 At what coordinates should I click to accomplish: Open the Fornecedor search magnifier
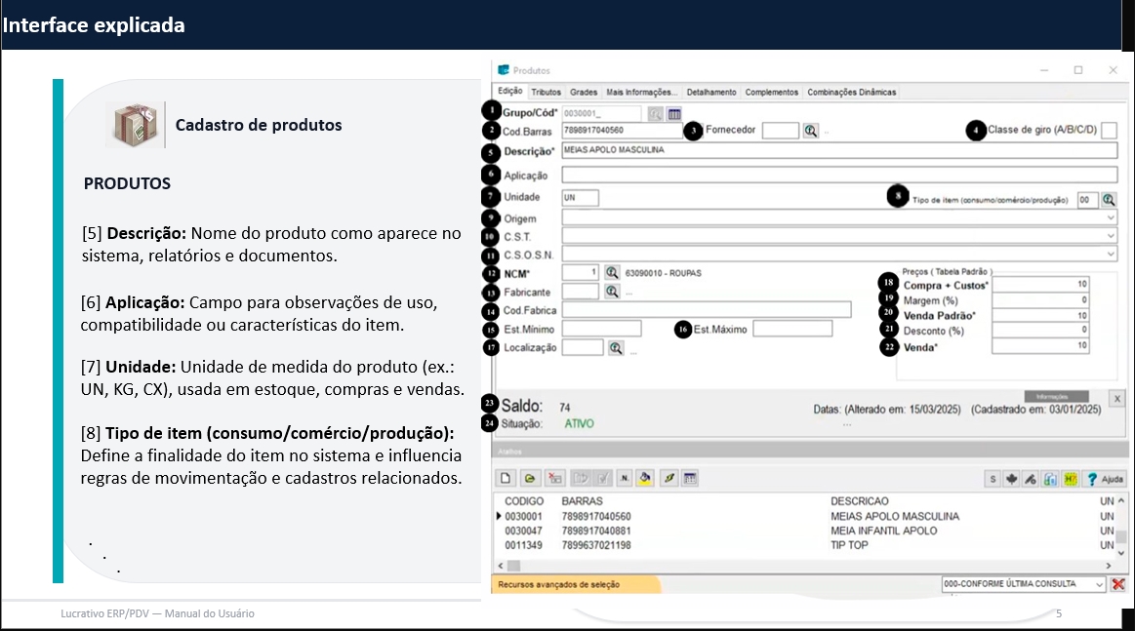[x=811, y=131]
